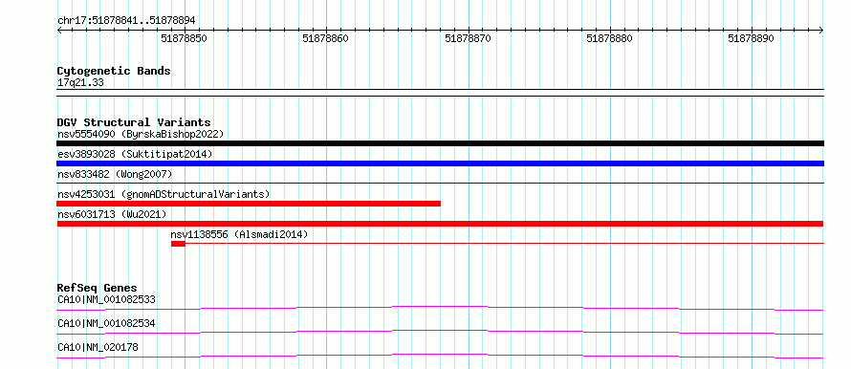Click the thin blue nsv833482 line
This screenshot has height=369, width=851.
point(440,184)
